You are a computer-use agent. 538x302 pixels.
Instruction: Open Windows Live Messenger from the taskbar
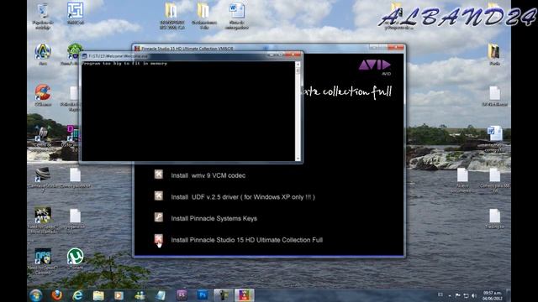[140, 294]
